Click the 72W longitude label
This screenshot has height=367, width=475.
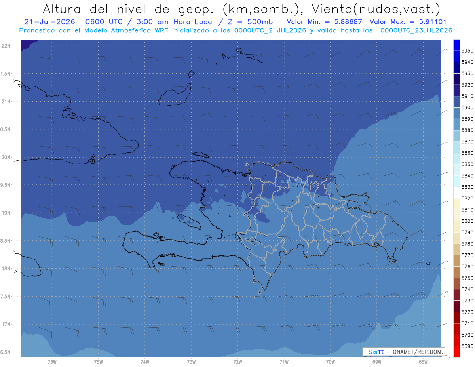tap(238, 361)
